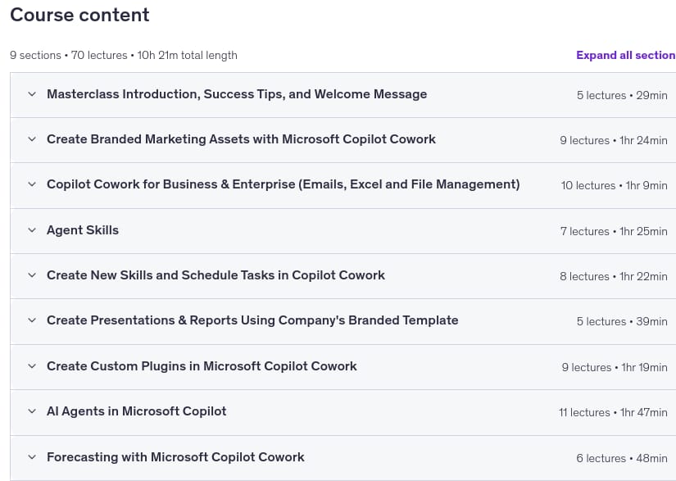The image size is (676, 481).
Task: Click '8 lectures • 1hr 22min' text
Action: 614,276
